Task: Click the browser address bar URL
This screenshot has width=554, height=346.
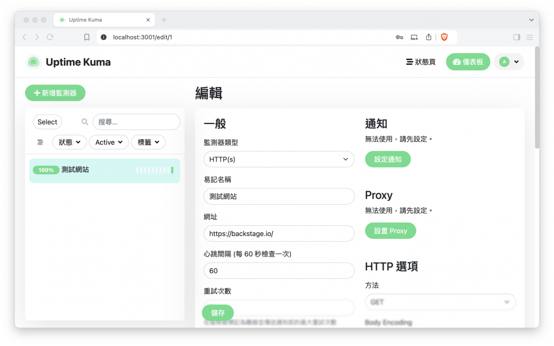Action: click(142, 37)
